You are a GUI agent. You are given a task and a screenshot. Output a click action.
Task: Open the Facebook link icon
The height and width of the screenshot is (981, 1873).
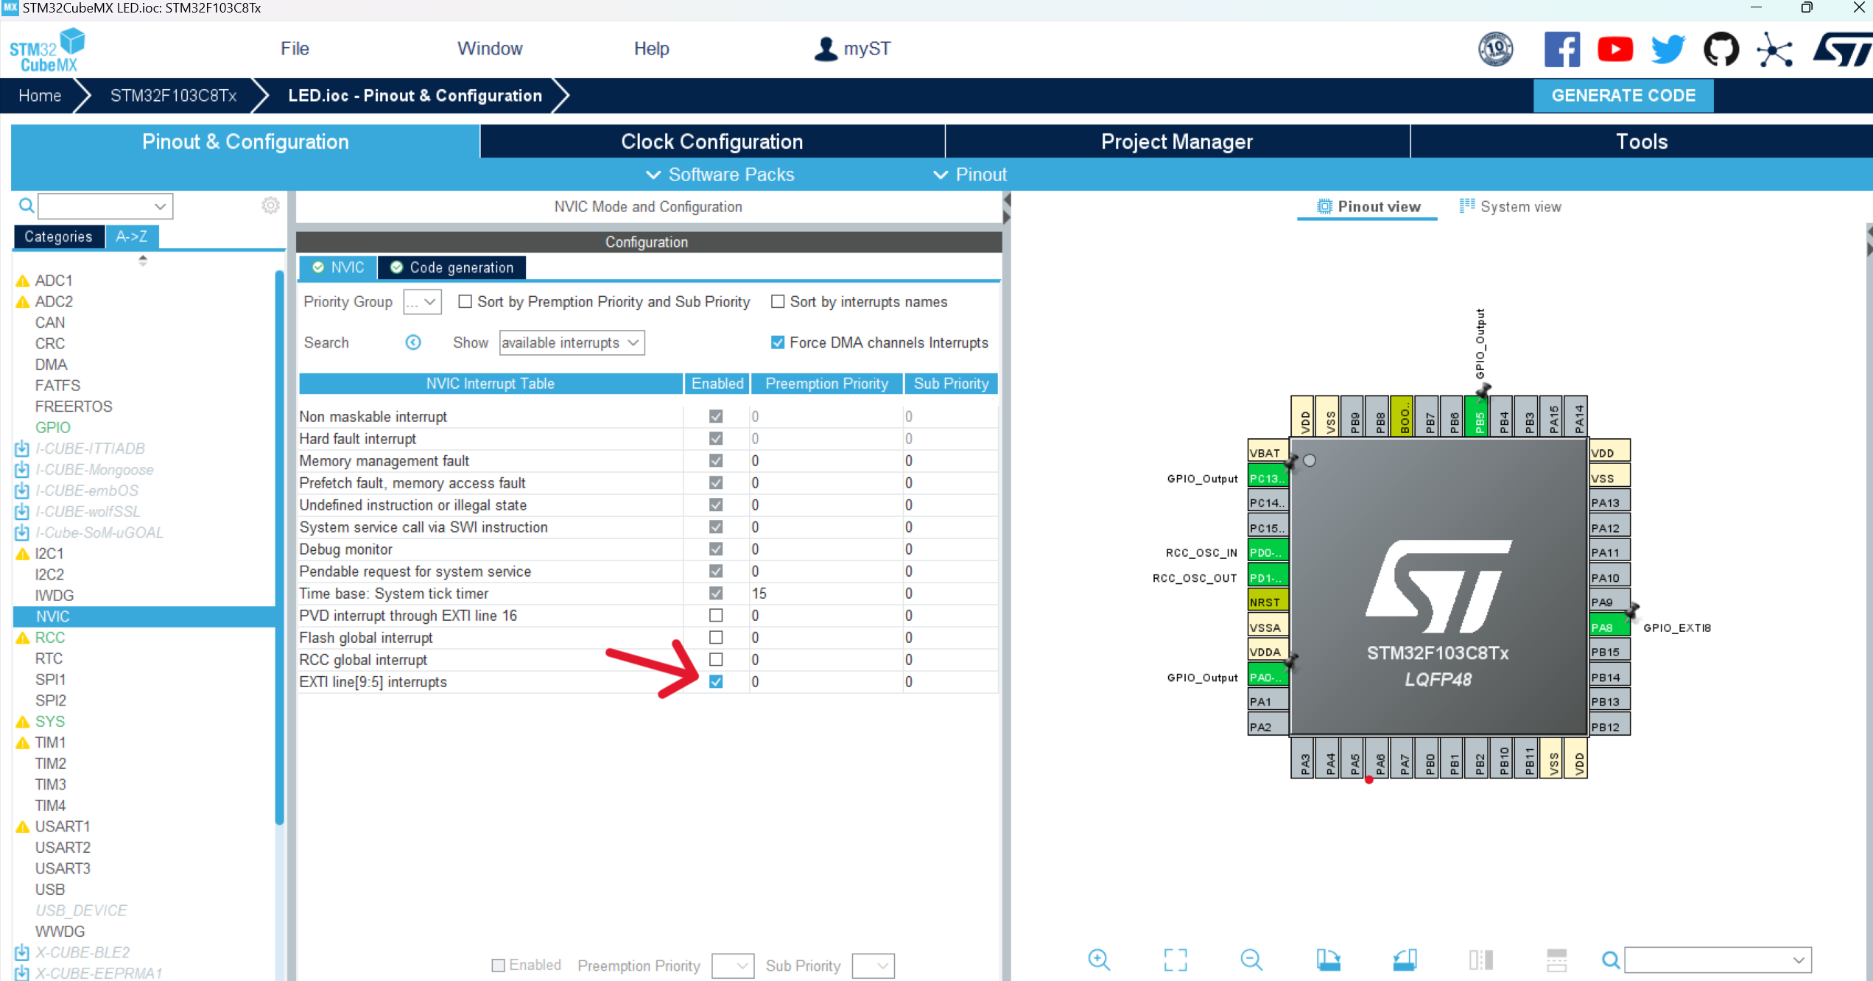[x=1561, y=49]
